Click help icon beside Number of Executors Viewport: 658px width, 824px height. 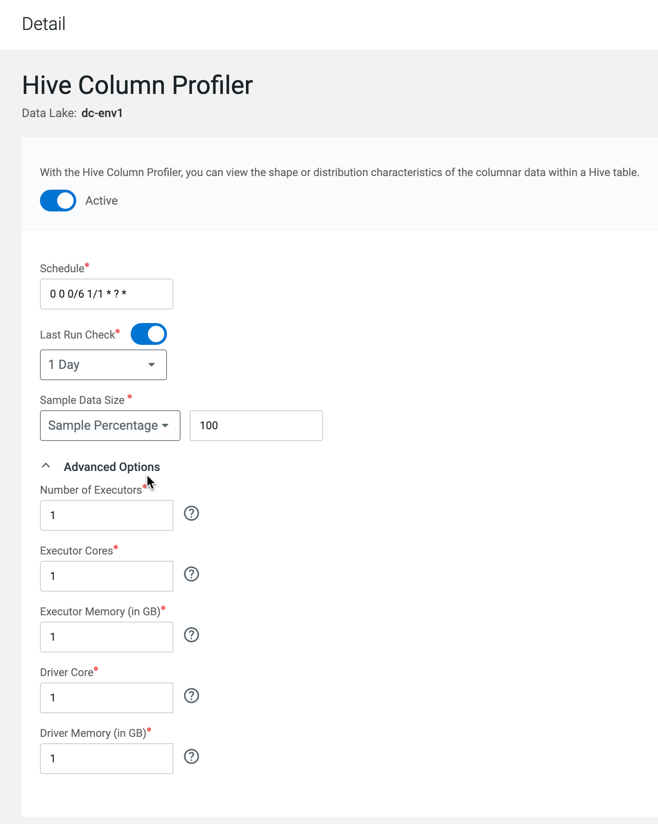[192, 514]
